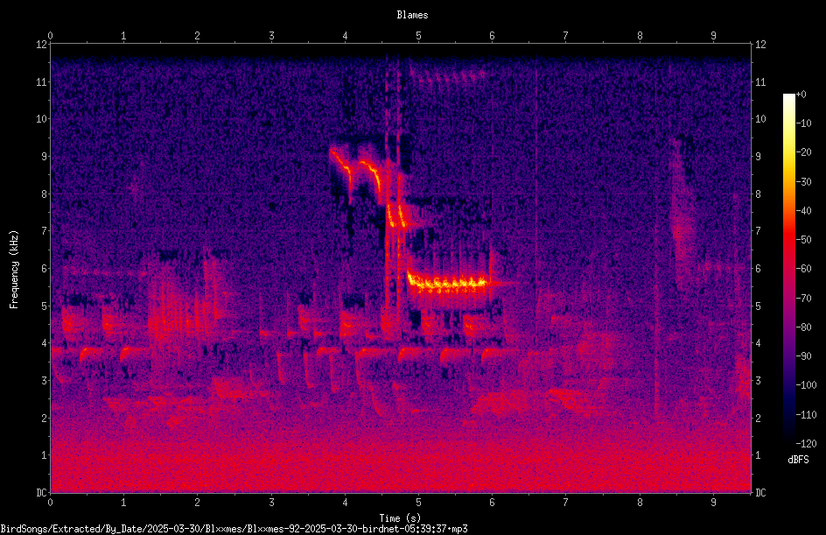Select the '-110' colorbar label
Viewport: 826px width, 535px height.
806,415
